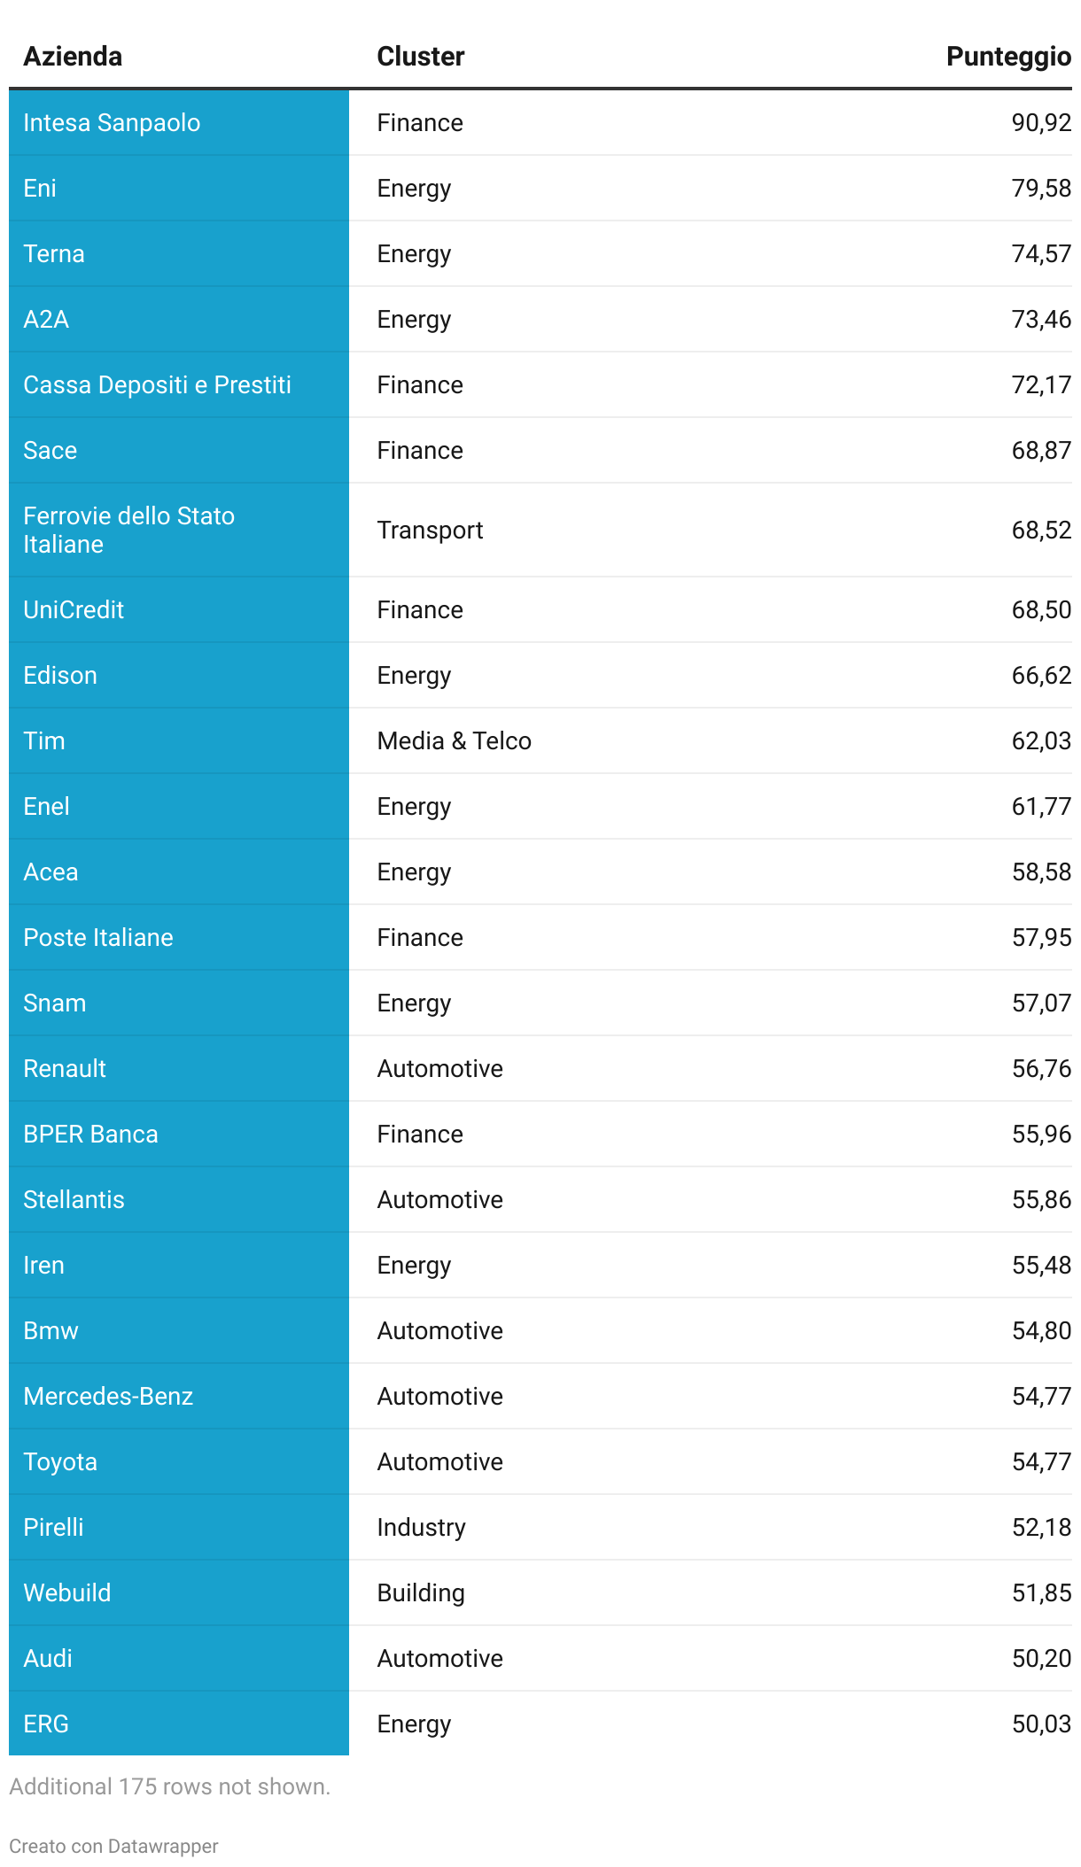Click the Eni row name cell
The image size is (1081, 1867).
(x=40, y=189)
